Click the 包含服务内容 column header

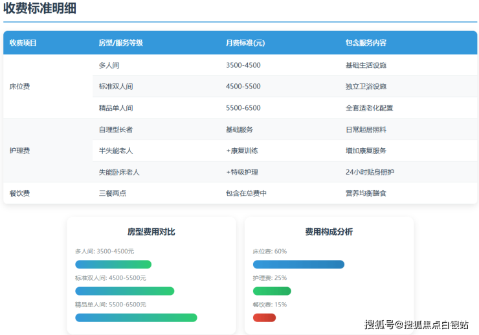[x=366, y=43]
